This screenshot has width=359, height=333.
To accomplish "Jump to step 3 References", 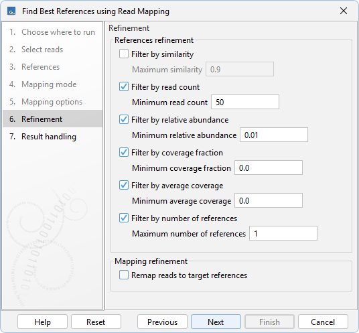I will pyautogui.click(x=52, y=67).
